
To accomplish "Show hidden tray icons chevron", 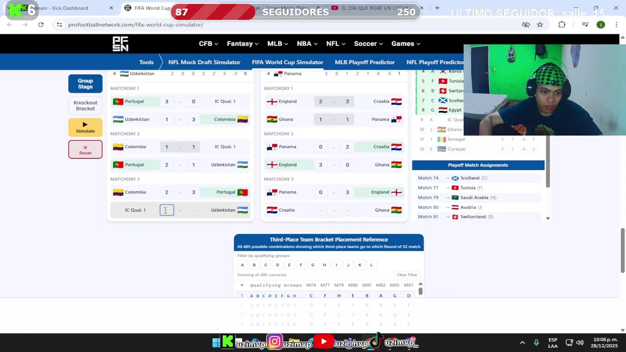I will coord(522,343).
